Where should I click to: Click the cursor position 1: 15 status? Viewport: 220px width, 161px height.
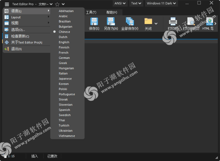coord(11,156)
